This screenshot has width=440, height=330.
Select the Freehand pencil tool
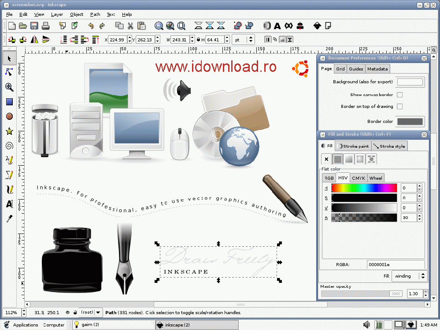coord(9,160)
